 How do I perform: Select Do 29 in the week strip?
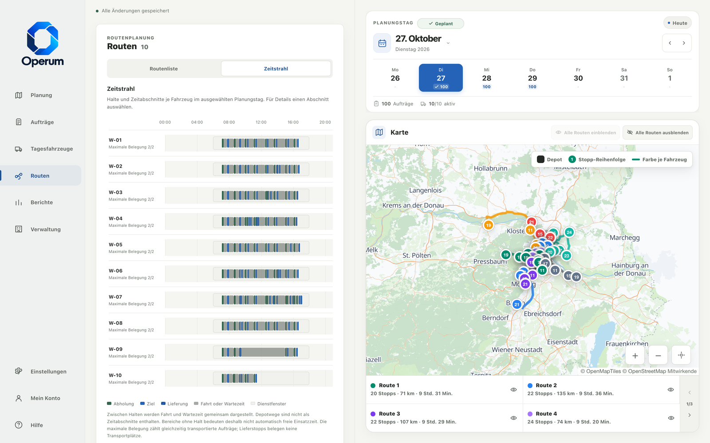532,78
